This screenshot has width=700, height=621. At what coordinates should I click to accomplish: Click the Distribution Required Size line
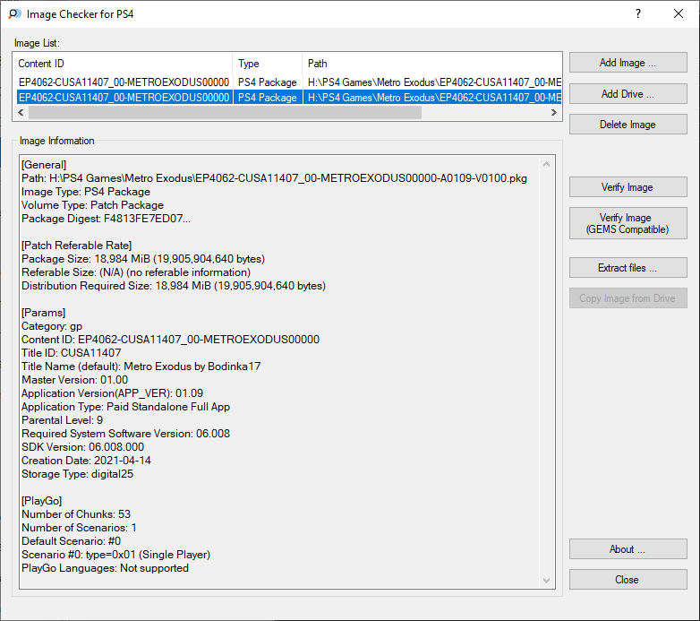point(174,286)
